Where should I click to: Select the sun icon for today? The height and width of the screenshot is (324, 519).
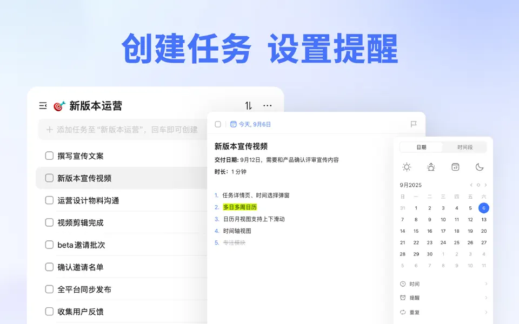point(406,167)
